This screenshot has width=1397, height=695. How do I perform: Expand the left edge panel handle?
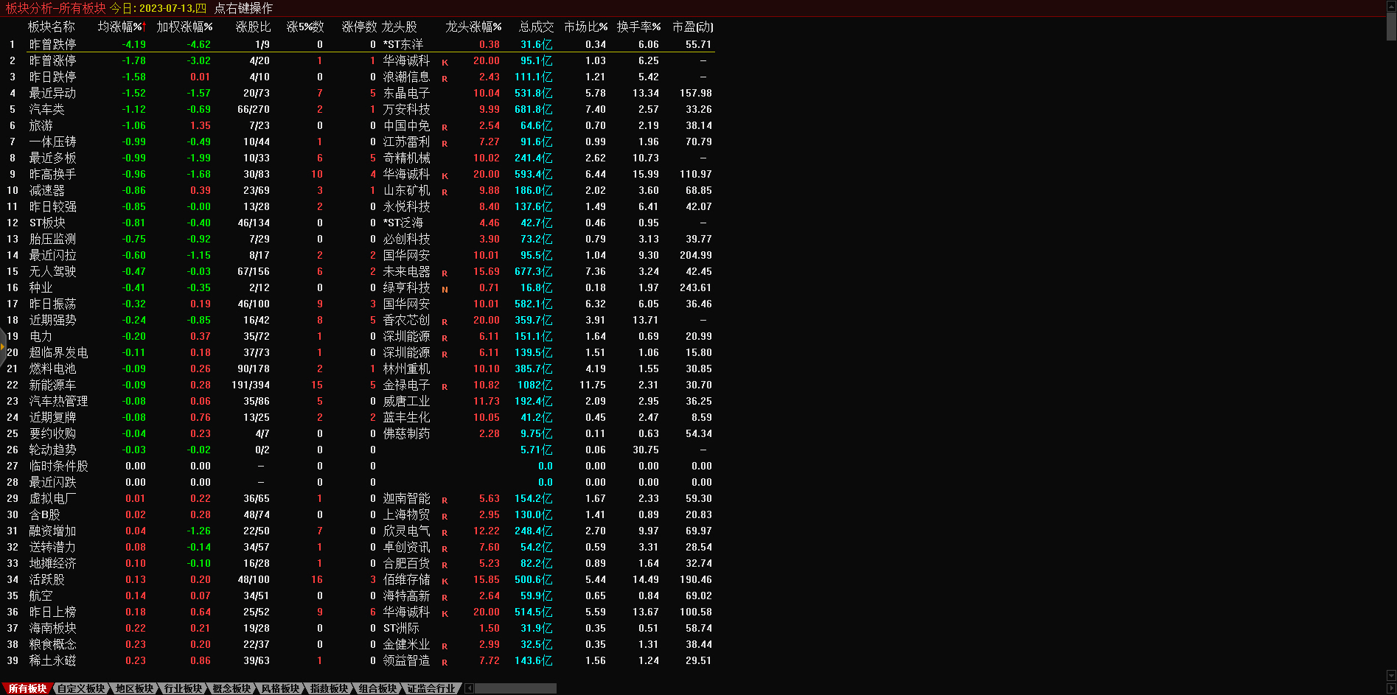pos(3,345)
